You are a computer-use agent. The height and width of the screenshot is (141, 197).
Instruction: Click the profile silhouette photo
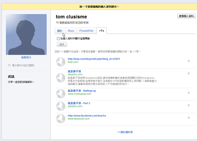pyautogui.click(x=26, y=35)
